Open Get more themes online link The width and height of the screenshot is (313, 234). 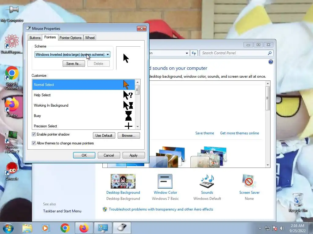[240, 133]
